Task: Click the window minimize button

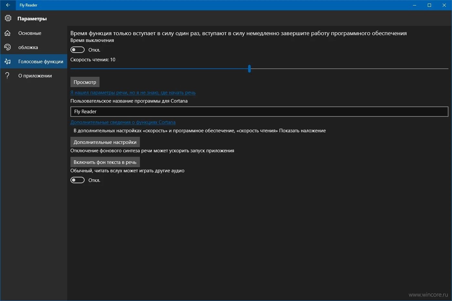Action: tap(414, 5)
